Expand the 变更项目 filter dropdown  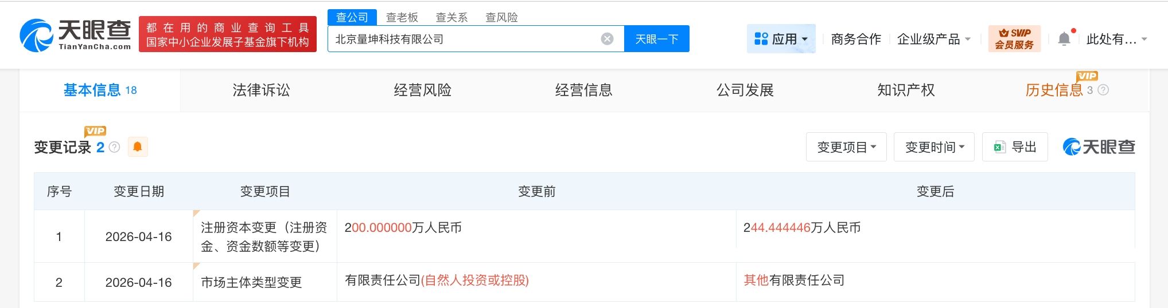click(846, 147)
